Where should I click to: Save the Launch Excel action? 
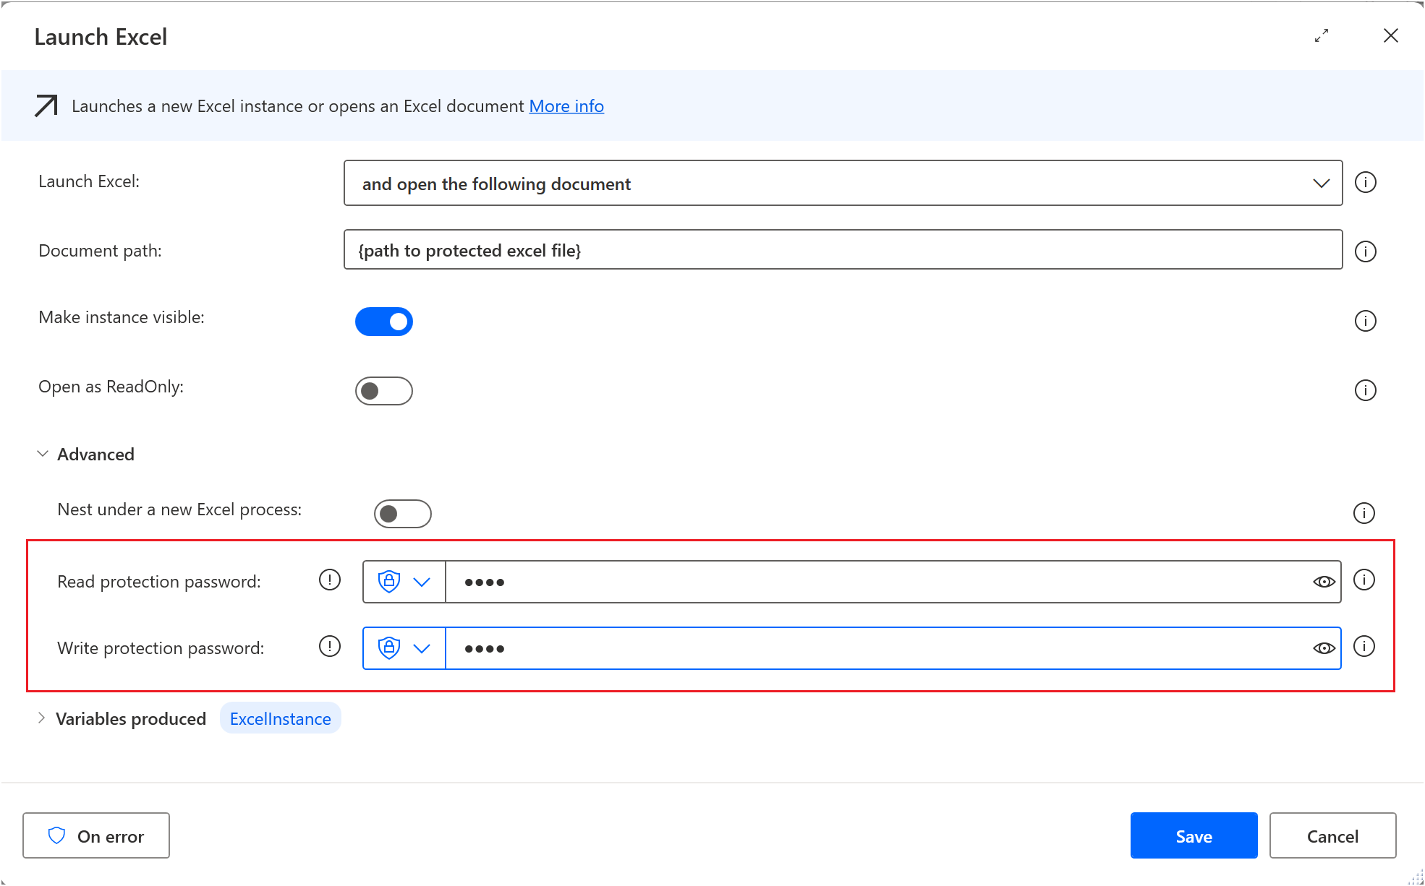pyautogui.click(x=1194, y=835)
